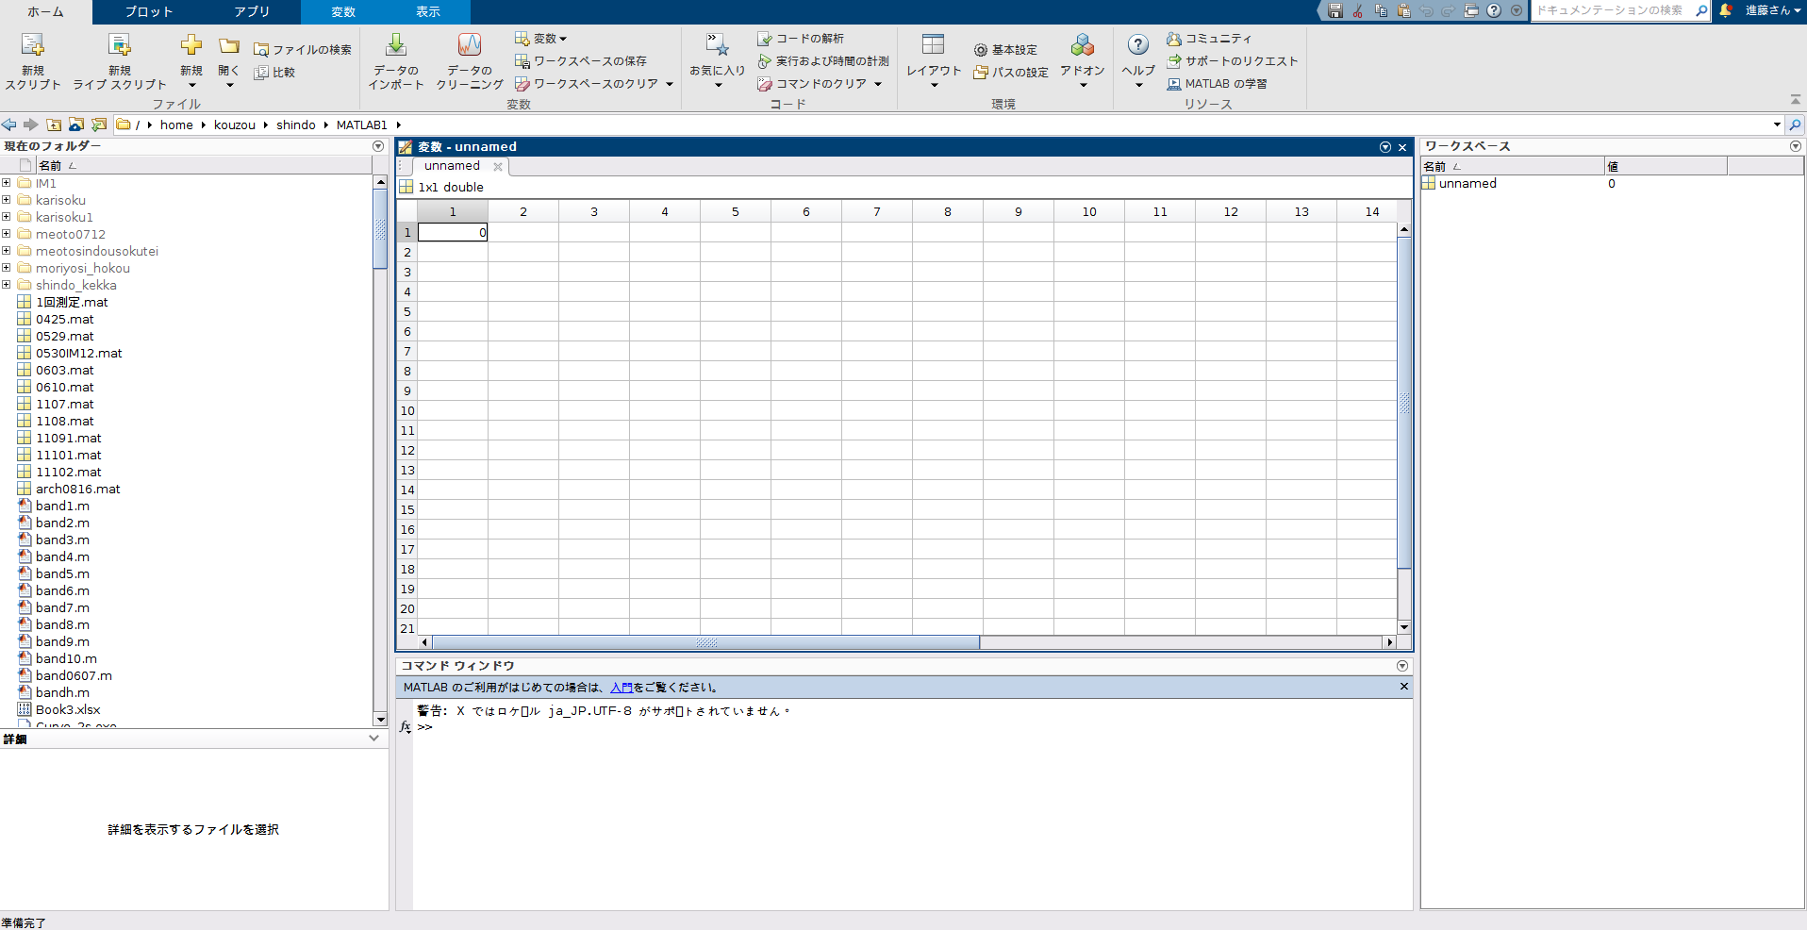Navigate to shindo in the path bar
The width and height of the screenshot is (1807, 930).
[x=296, y=125]
